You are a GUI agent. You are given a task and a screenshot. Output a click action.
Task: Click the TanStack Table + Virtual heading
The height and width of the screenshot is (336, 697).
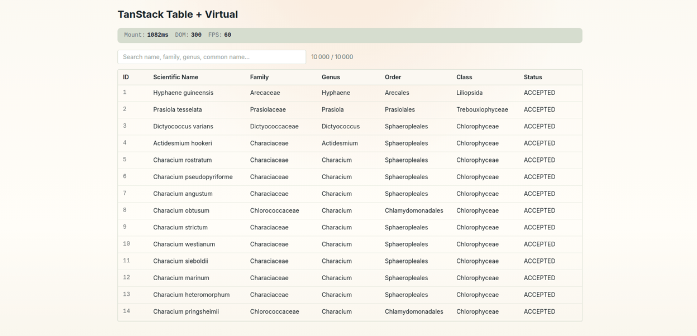click(x=178, y=15)
